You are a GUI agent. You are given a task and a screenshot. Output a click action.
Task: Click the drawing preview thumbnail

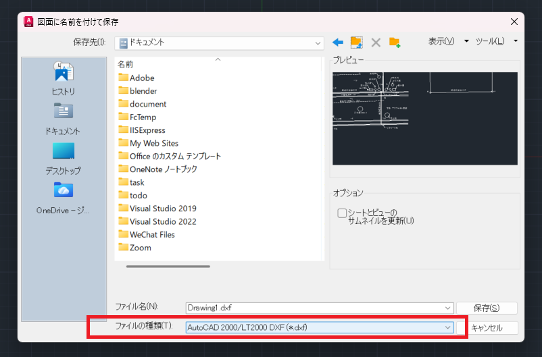(x=424, y=118)
